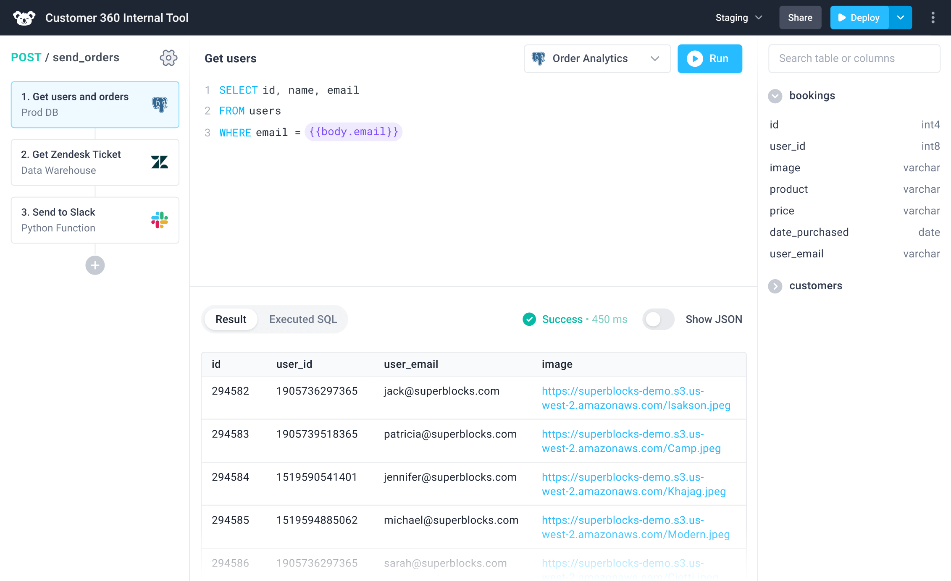
Task: Click the Run button
Action: point(709,59)
